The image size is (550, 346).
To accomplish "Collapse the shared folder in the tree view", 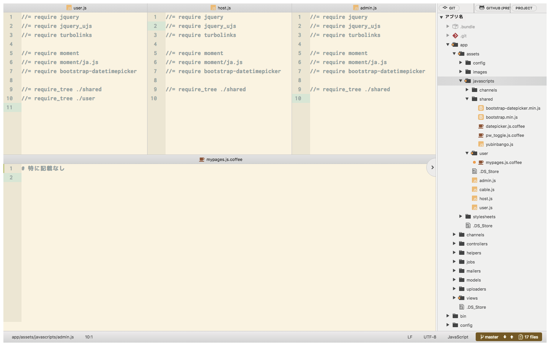I will point(467,99).
